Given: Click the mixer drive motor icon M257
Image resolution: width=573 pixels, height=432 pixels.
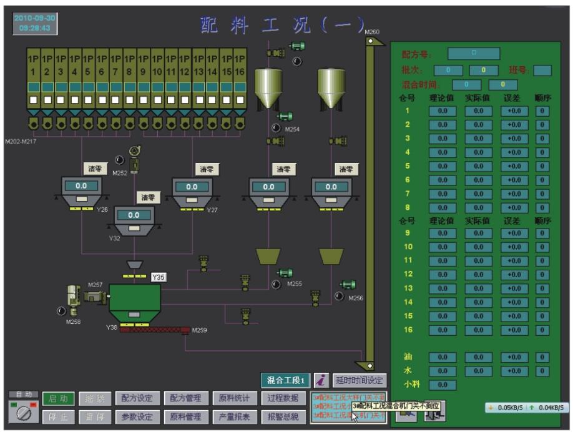Looking at the screenshot, I should tap(94, 296).
